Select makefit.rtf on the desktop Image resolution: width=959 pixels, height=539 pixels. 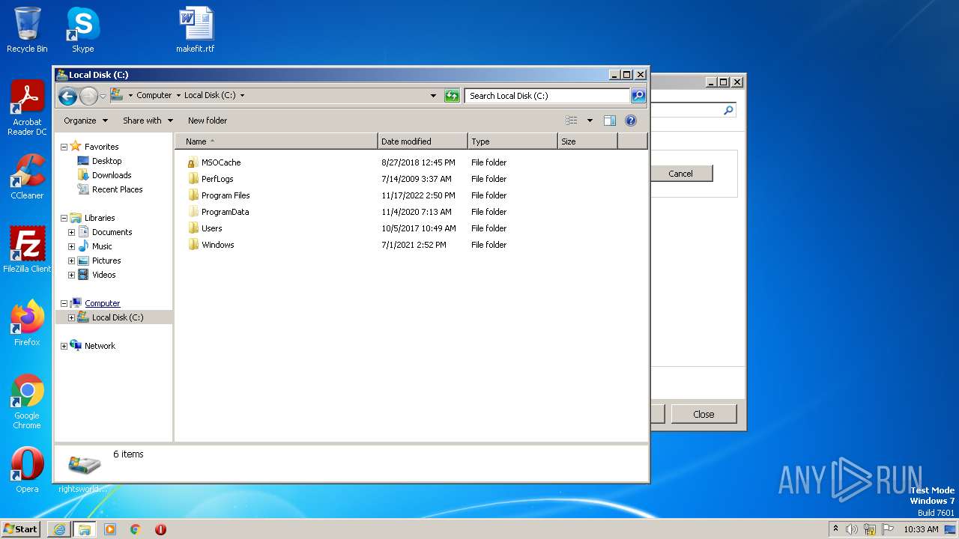pyautogui.click(x=196, y=30)
